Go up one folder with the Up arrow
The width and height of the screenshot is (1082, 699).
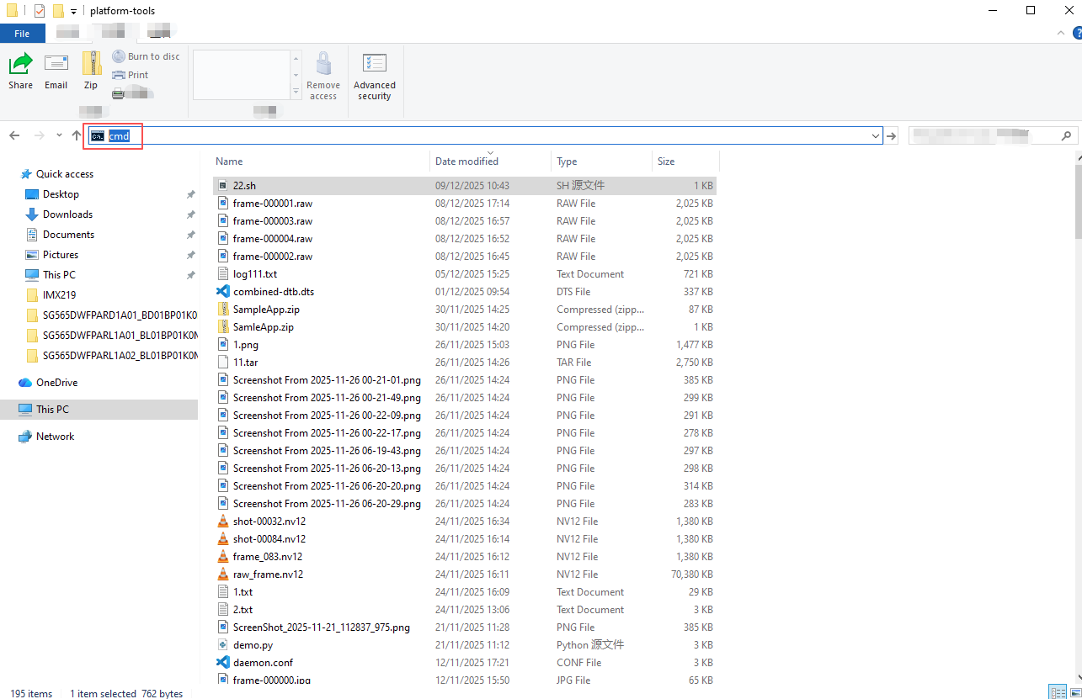pyautogui.click(x=77, y=135)
